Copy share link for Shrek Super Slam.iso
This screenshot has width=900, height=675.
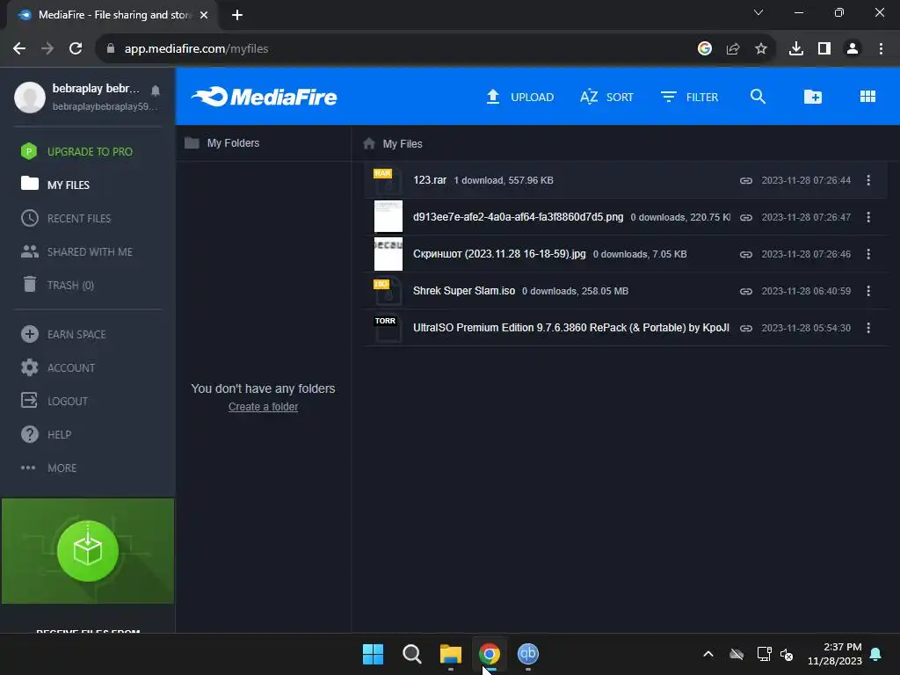(x=745, y=291)
